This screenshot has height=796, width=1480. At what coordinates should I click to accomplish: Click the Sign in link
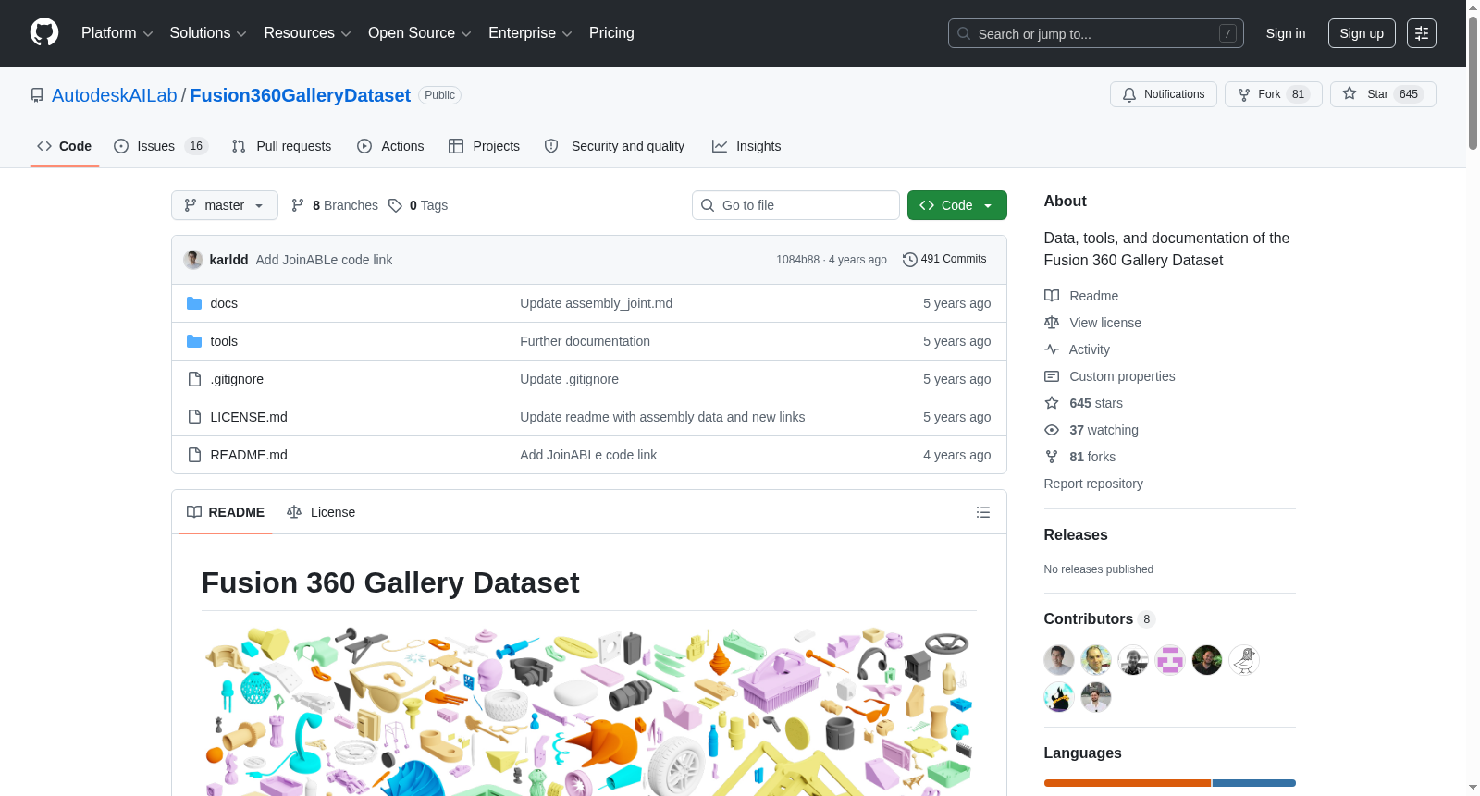click(x=1286, y=33)
